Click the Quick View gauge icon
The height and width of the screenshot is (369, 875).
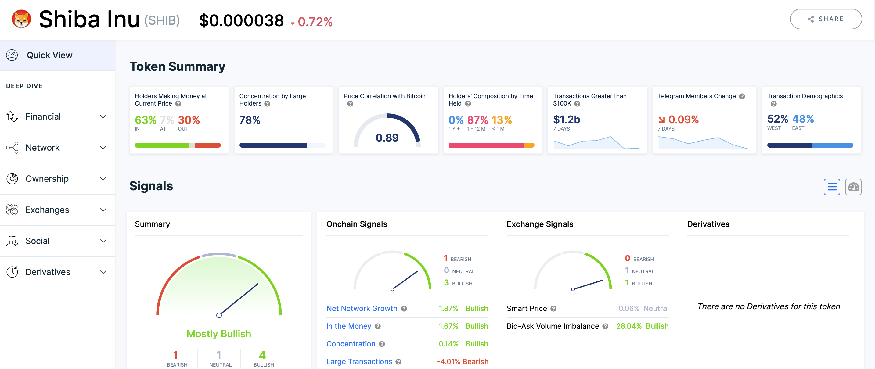pos(12,55)
